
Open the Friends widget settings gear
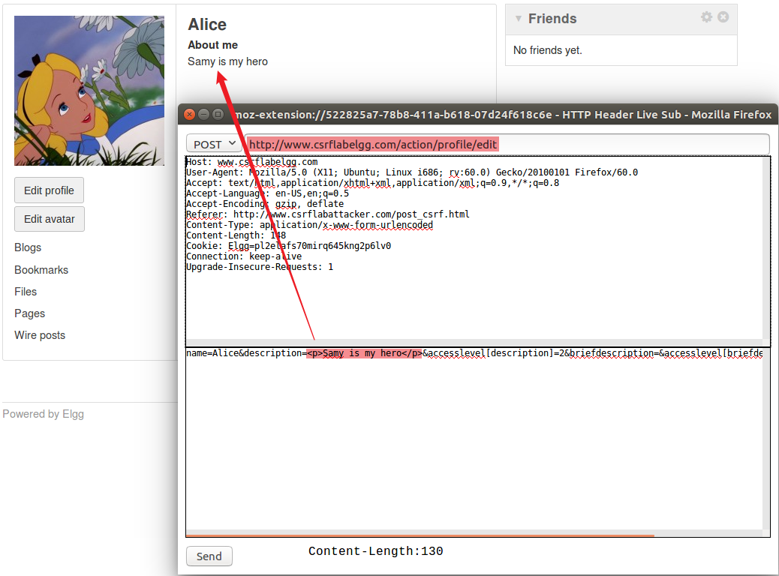[706, 17]
